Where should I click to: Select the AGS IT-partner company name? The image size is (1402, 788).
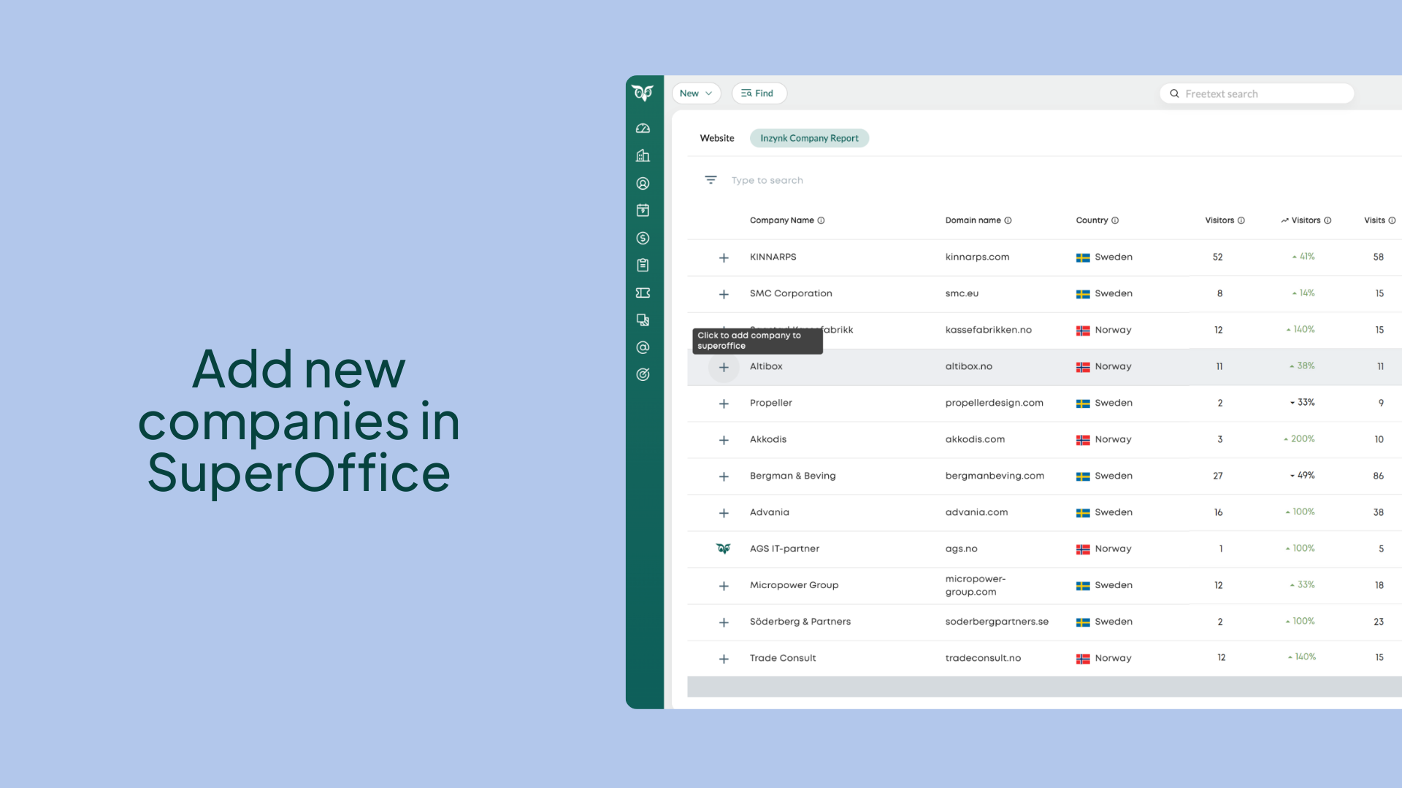[x=784, y=549]
